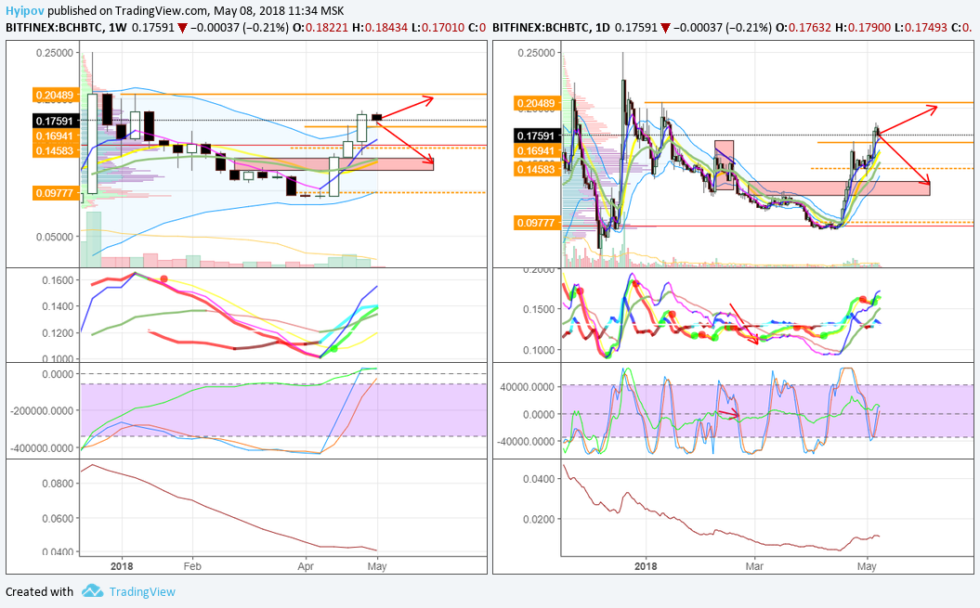Click the Apr date label on the weekly time axis

(x=306, y=566)
